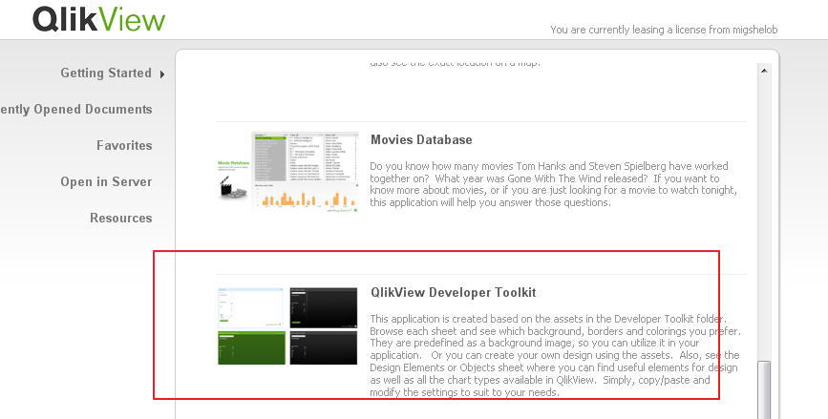
Task: Click the QlikView logo
Action: click(98, 19)
